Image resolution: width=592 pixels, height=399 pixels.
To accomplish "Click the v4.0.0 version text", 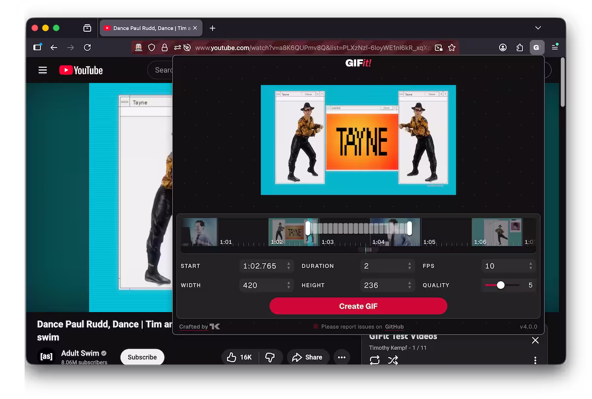I will click(x=529, y=326).
